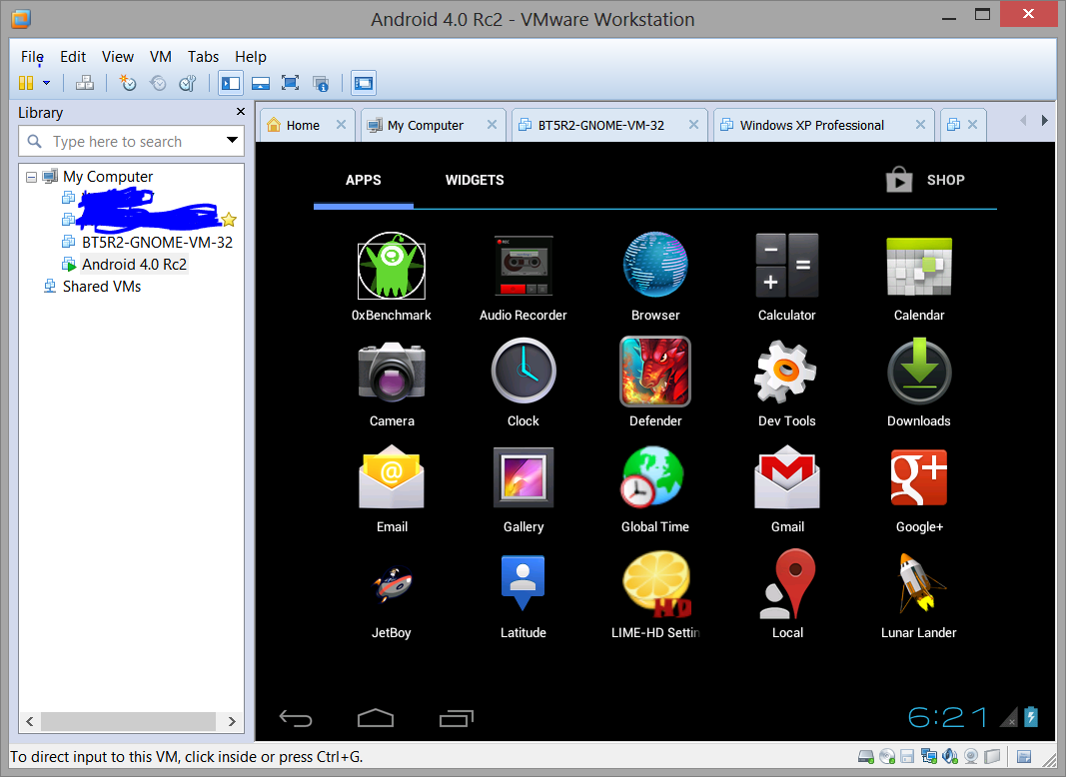Launch the Calculator app

[786, 266]
